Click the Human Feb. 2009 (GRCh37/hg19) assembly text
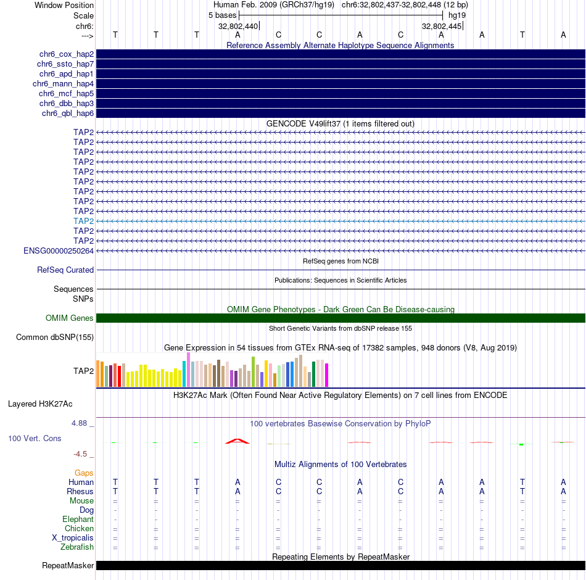Screen dimensions: 586x580 click(x=273, y=5)
